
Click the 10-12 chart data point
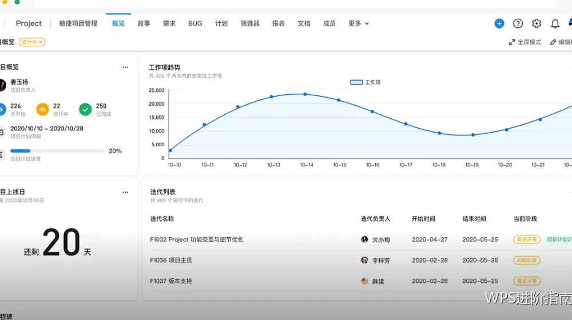[238, 107]
